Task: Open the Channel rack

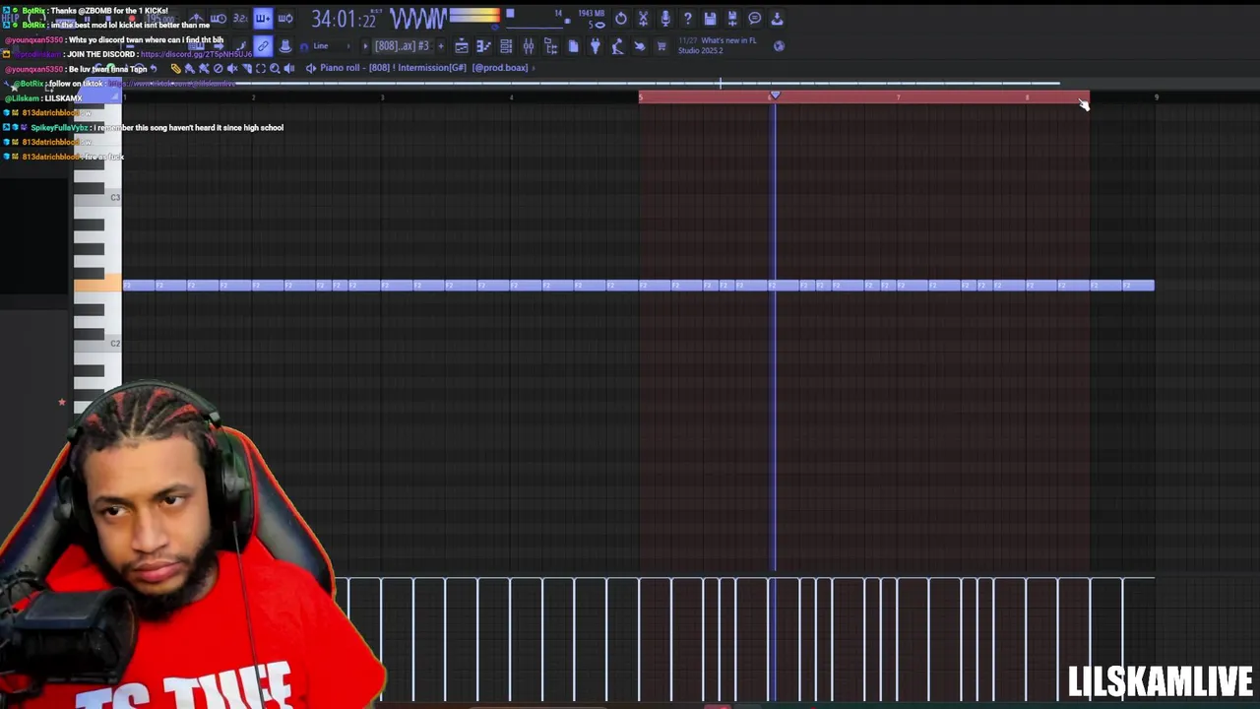Action: 506,46
